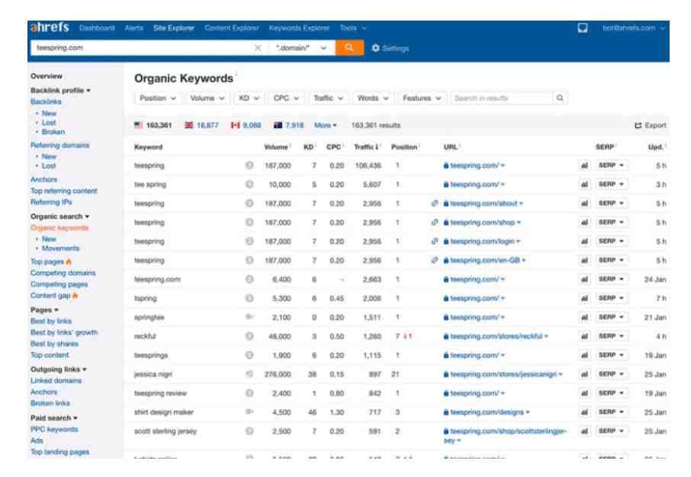Go to Dashboard in the top navigation

click(x=97, y=27)
